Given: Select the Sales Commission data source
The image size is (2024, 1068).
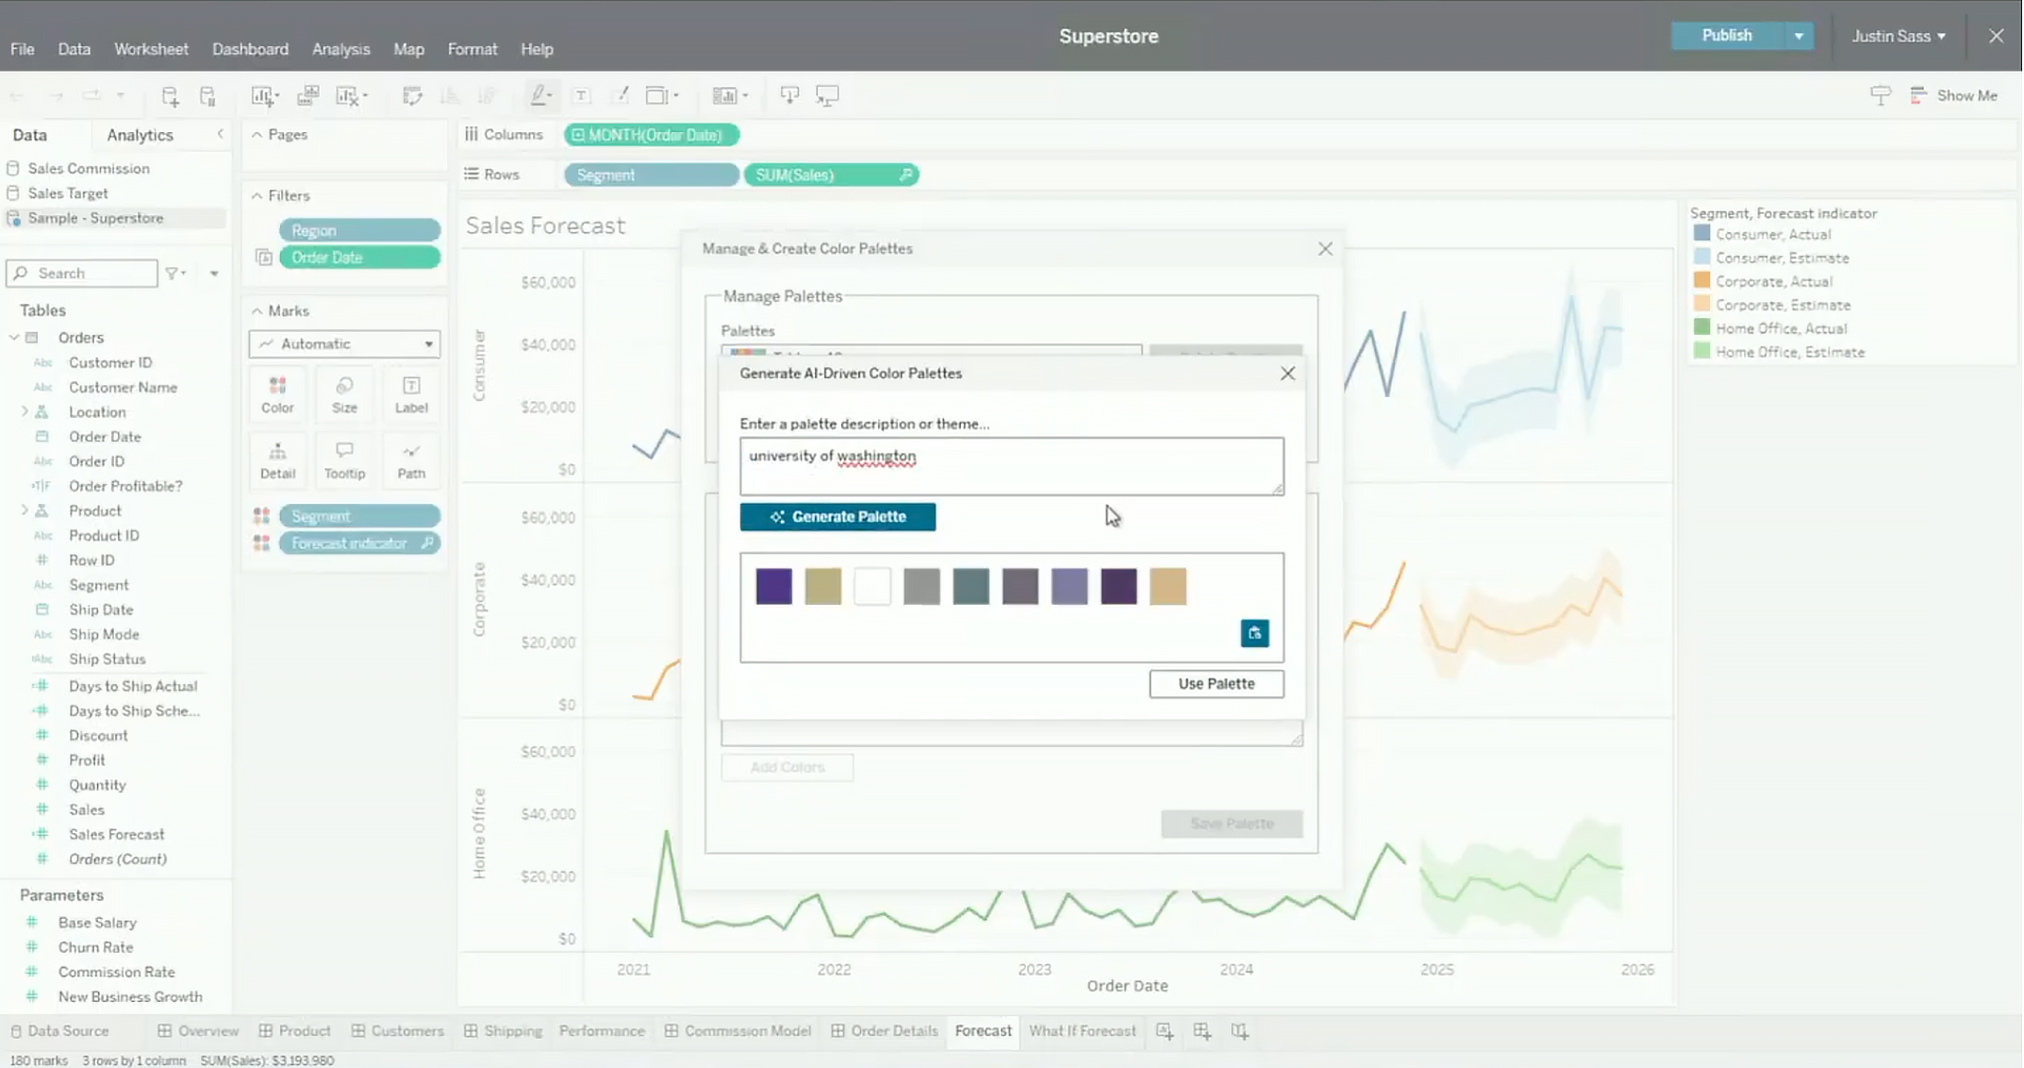Looking at the screenshot, I should point(89,169).
